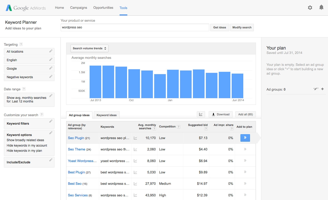Viewport: 328px width, 200px height.
Task: Click 'Show broadly related ideas' text
Action: pyautogui.click(x=25, y=140)
